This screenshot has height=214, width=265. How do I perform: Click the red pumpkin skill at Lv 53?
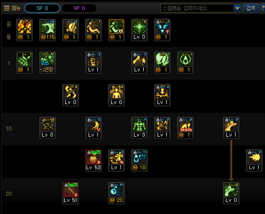[93, 157]
